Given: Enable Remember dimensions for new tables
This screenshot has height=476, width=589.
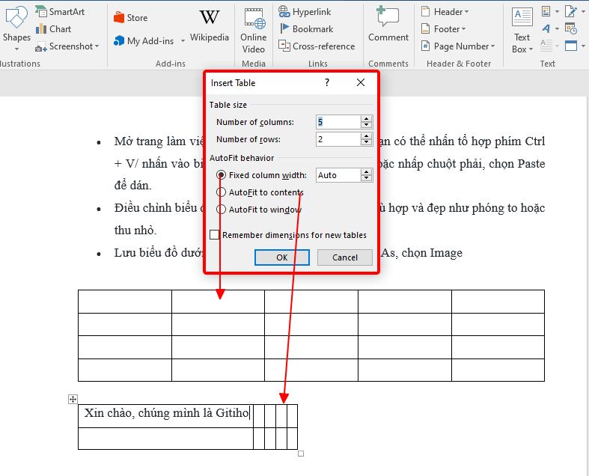Looking at the screenshot, I should pos(215,235).
